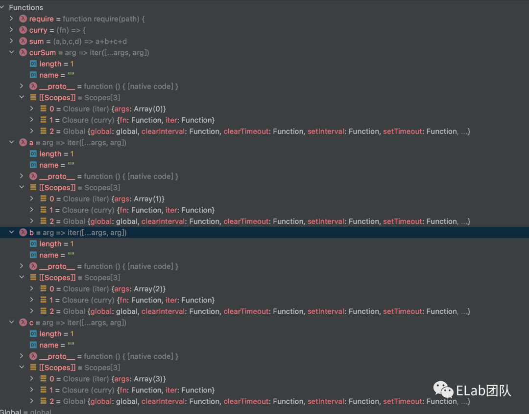The height and width of the screenshot is (414, 529).
Task: Click the primitive icon of c's length
Action: pyautogui.click(x=33, y=333)
